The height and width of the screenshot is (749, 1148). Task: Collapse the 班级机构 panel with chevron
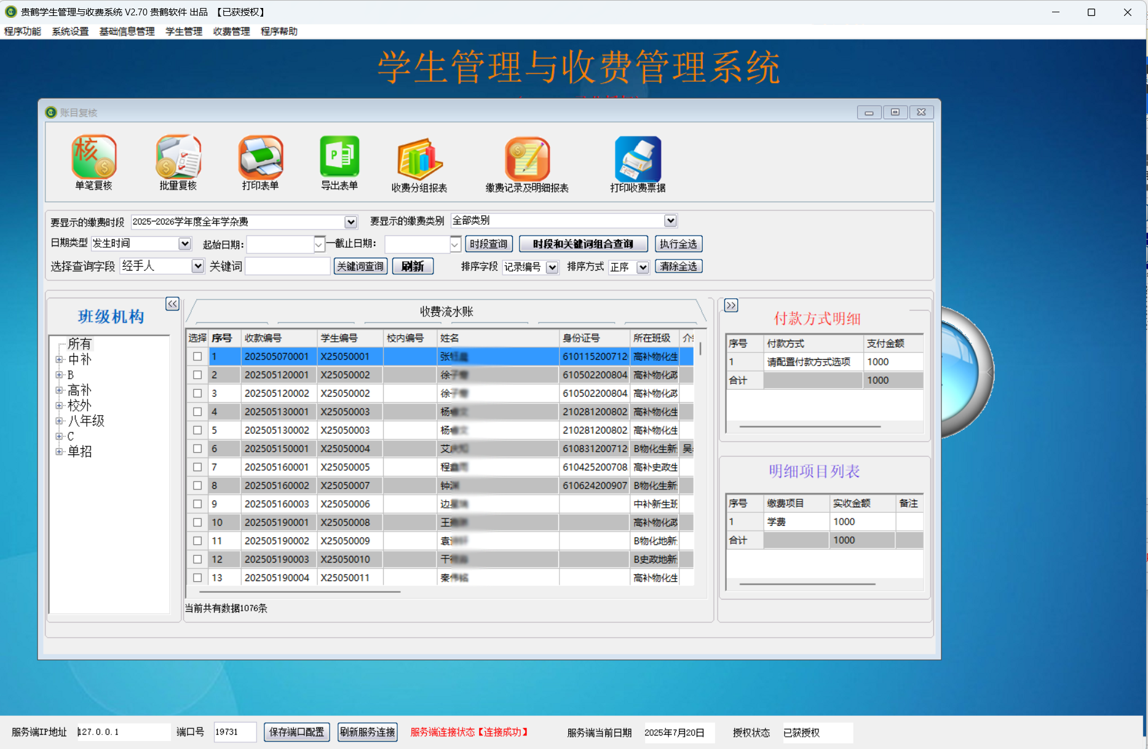coord(172,304)
